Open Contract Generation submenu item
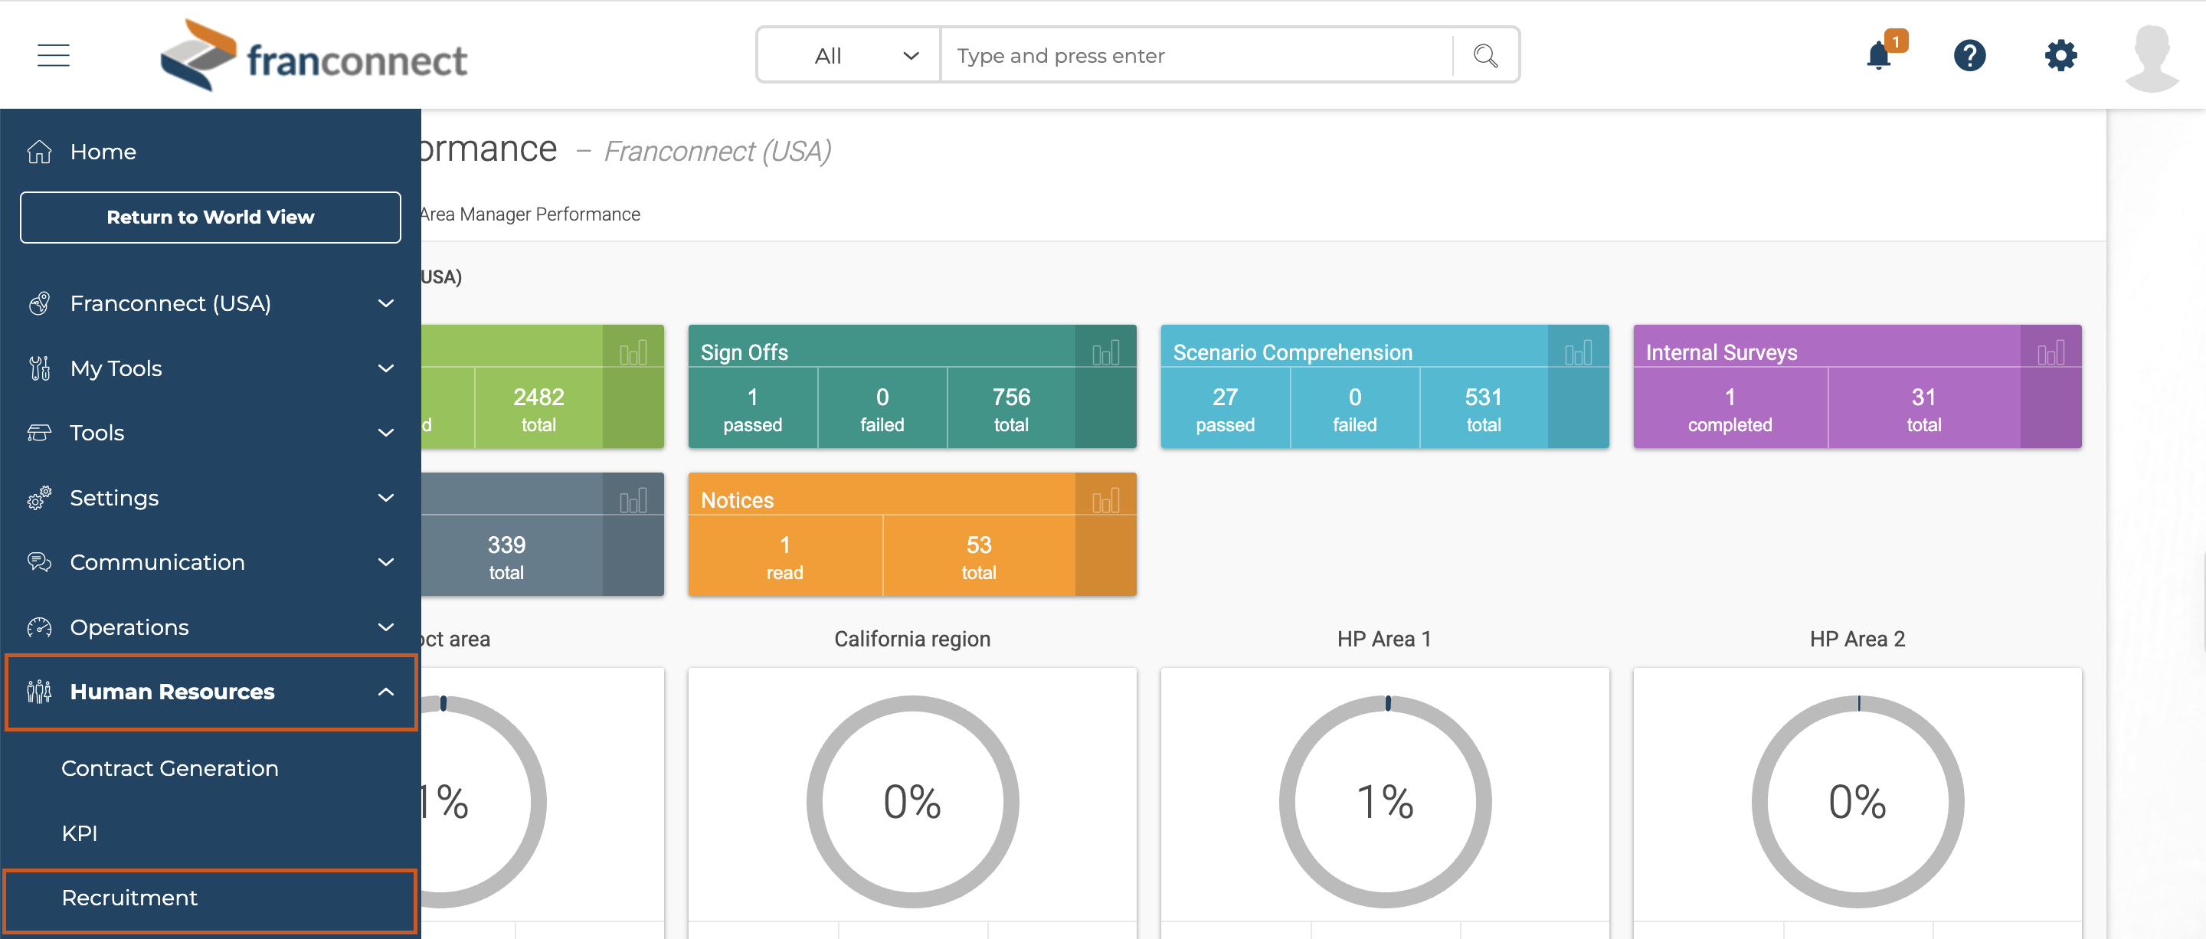Image resolution: width=2206 pixels, height=939 pixels. point(169,769)
